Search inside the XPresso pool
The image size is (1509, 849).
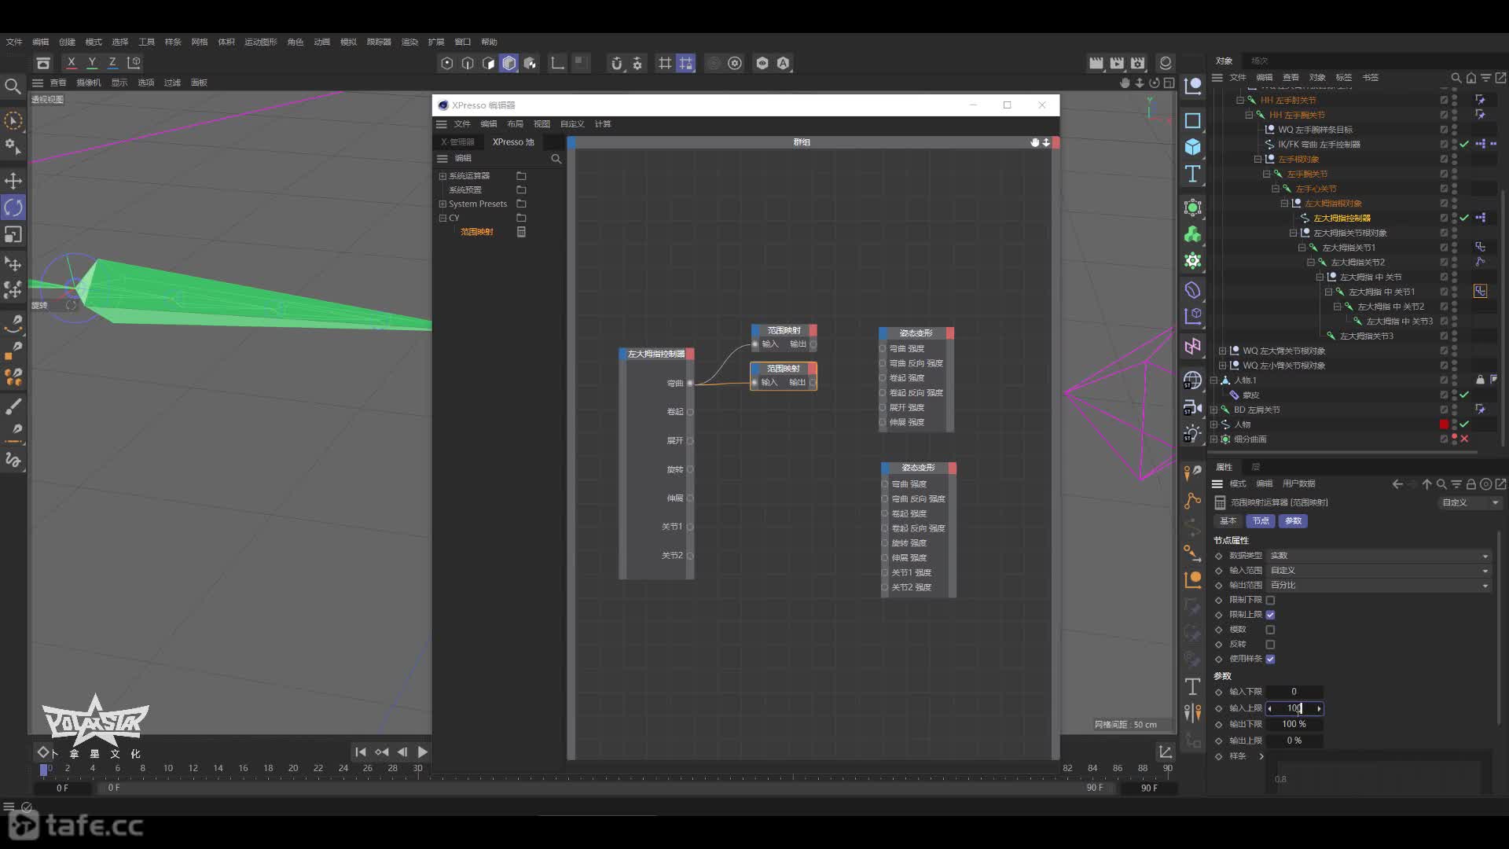[x=556, y=159]
